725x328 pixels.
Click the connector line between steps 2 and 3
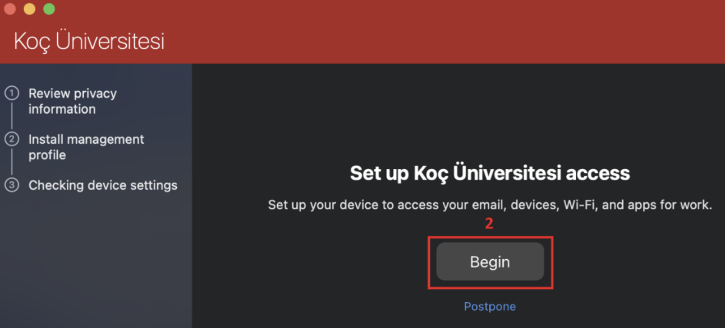12,162
